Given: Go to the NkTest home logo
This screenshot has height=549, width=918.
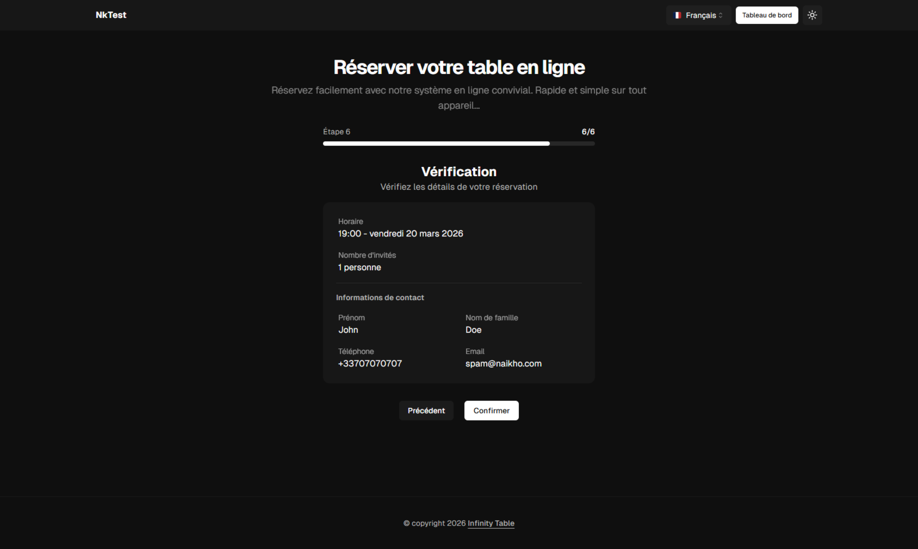Looking at the screenshot, I should point(111,15).
